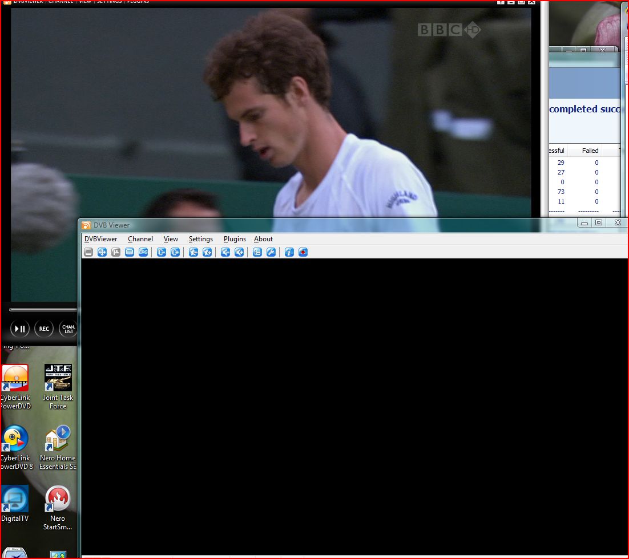
Task: Click the EPG toolbar icon
Action: [x=143, y=252]
